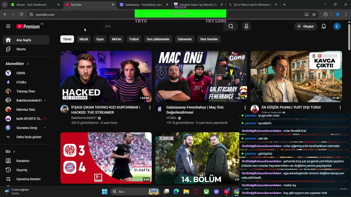
Task: Click the magnifier search button
Action: [x=231, y=26]
